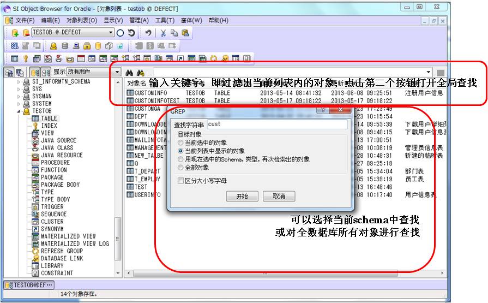Click the TABLE icon in the object-type toolbar
This screenshot has height=303, width=488.
[x=14, y=58]
